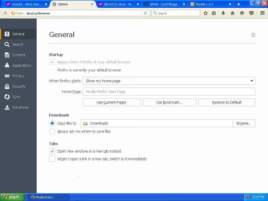This screenshot has height=201, width=268.
Task: Expand the When Firefox starts dropdown
Action: pos(169,81)
